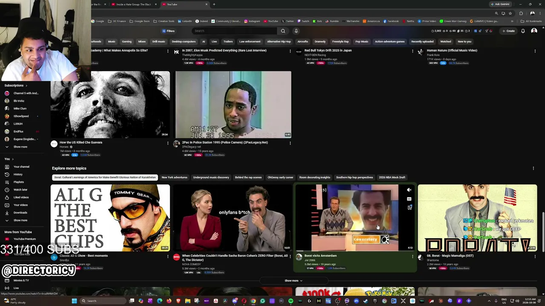The width and height of the screenshot is (545, 306).
Task: Open the All Bookmarks folder
Action: click(531, 21)
